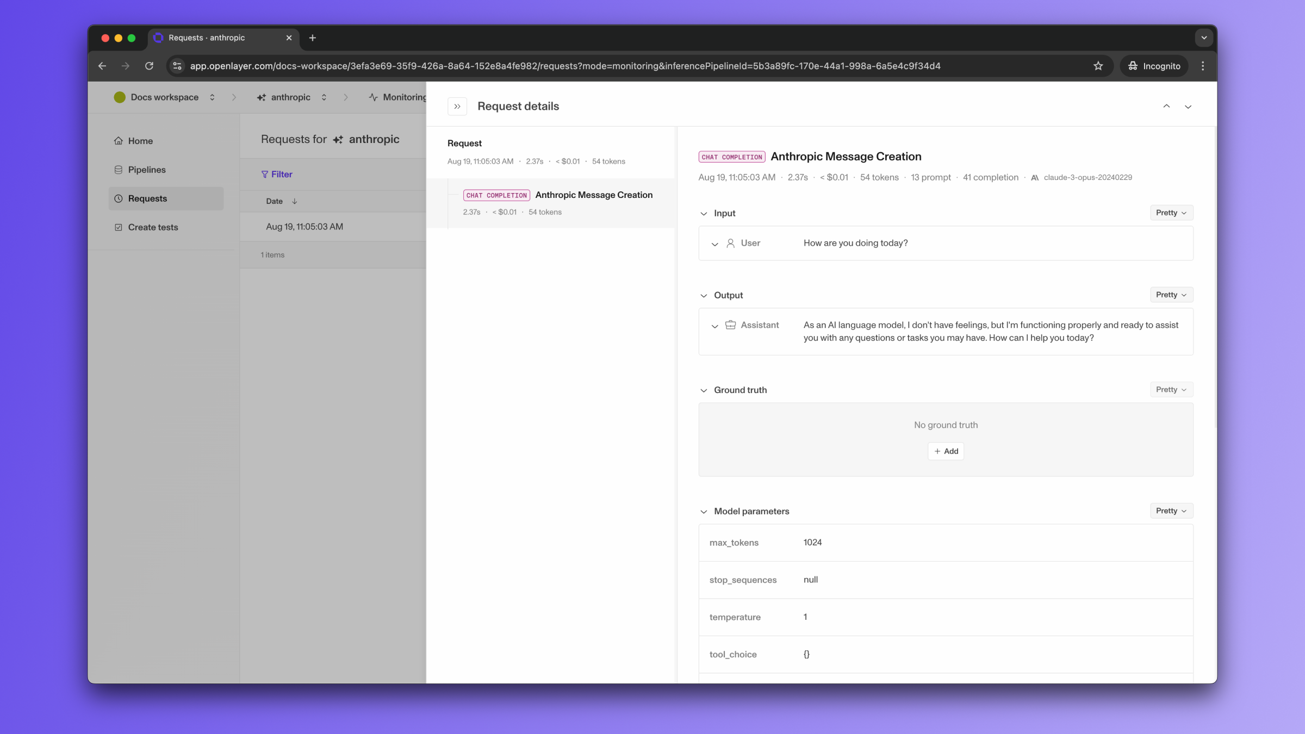Open Create tests in the sidebar
This screenshot has height=734, width=1305.
(x=166, y=227)
